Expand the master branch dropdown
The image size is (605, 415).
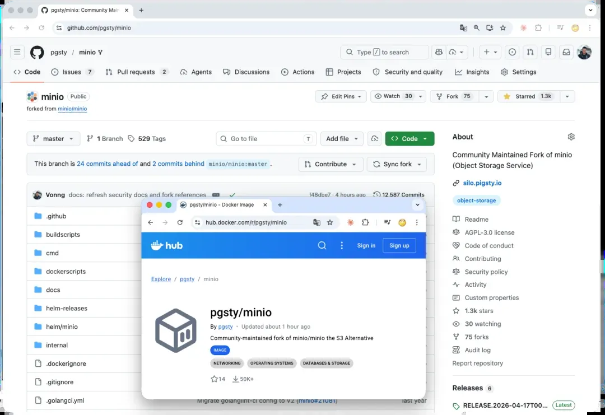[x=53, y=138]
